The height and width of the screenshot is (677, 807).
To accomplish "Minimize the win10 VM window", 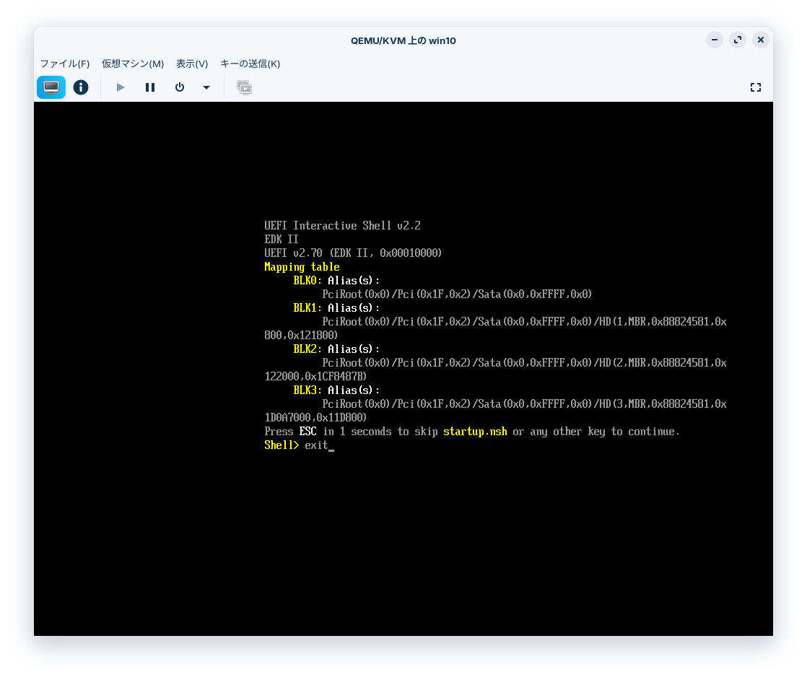I will click(715, 40).
